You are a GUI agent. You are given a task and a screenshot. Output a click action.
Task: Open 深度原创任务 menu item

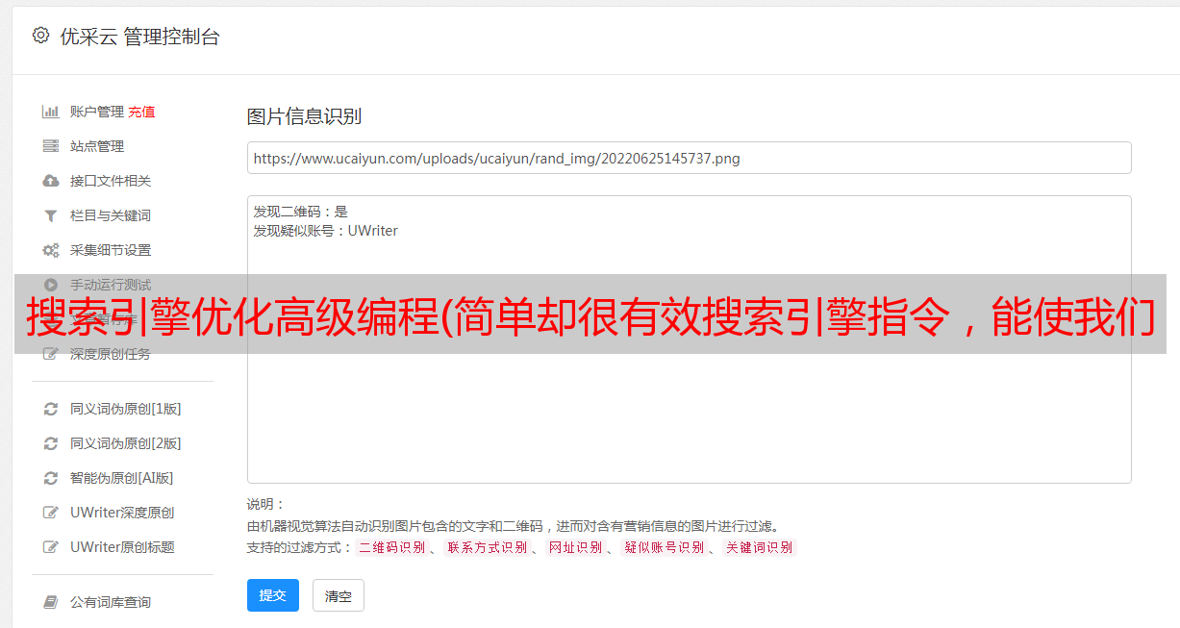coord(111,354)
